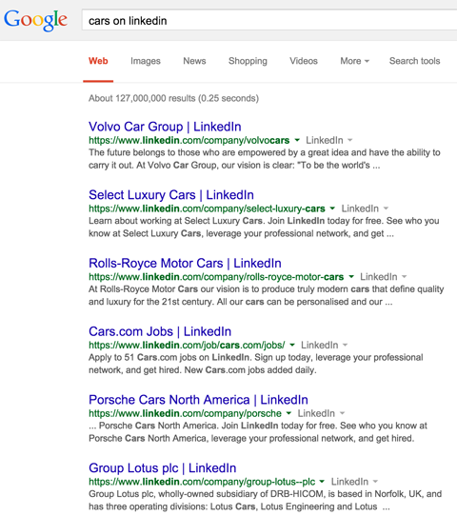Open gray LinkedIn dropdown on Rolls-Royce result
Viewport: 457px width, 516px height.
coord(384,277)
